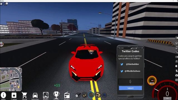Open the @Simbuilder Twitter link
178x100 pixels.
132,64
